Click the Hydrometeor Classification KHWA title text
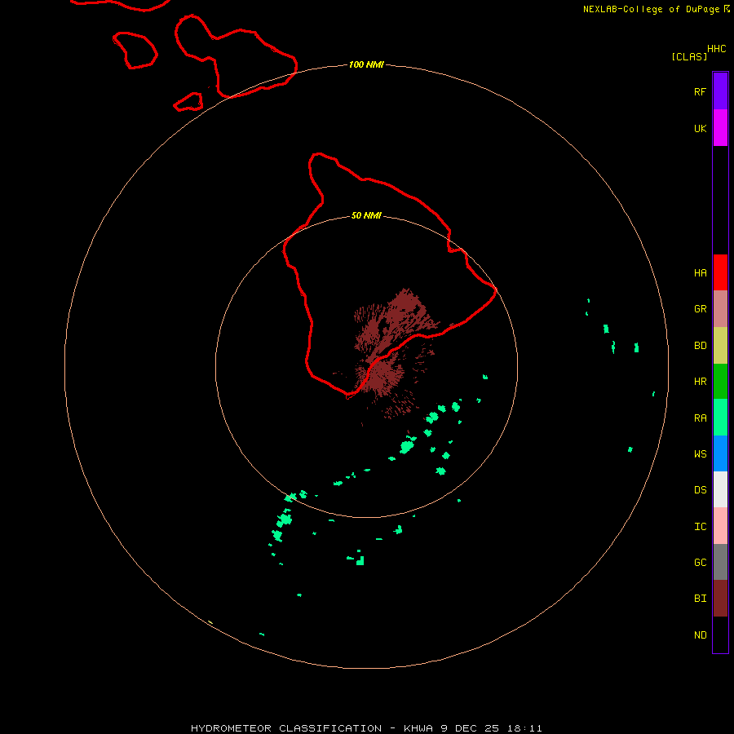The height and width of the screenshot is (734, 734). pos(366,728)
